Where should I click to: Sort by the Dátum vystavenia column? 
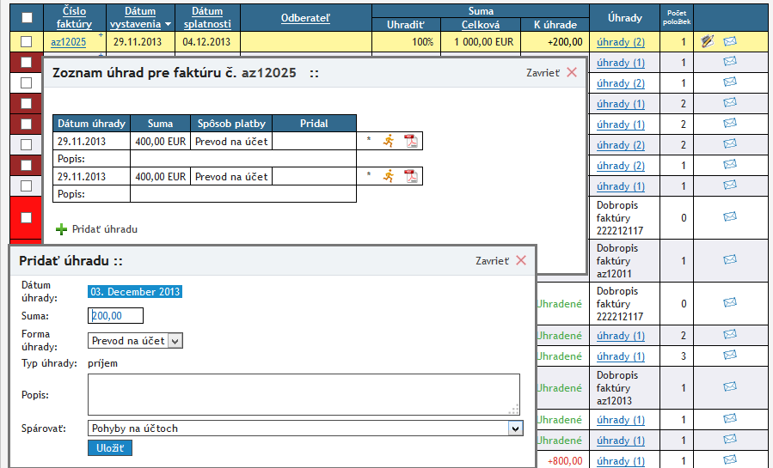(140, 17)
